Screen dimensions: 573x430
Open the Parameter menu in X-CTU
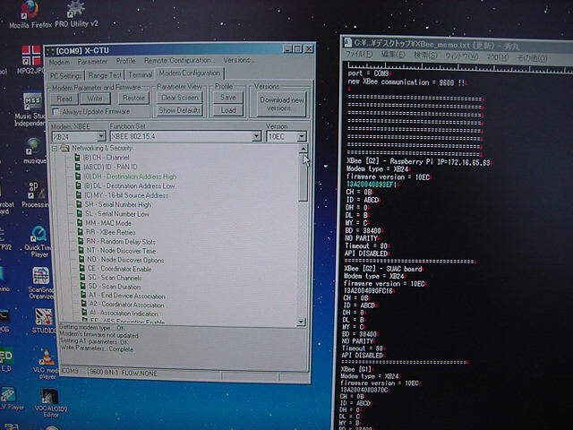click(92, 62)
